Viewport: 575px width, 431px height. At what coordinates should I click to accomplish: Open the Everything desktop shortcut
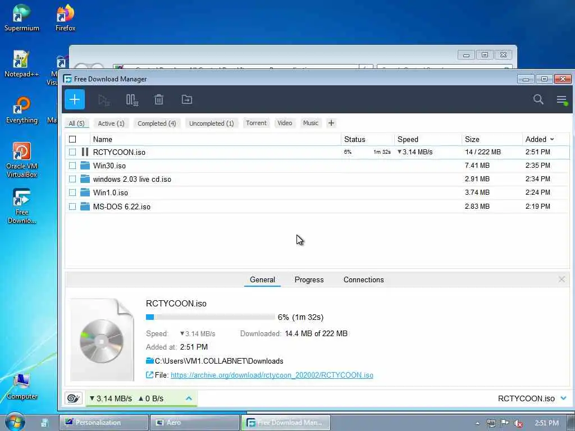click(21, 109)
